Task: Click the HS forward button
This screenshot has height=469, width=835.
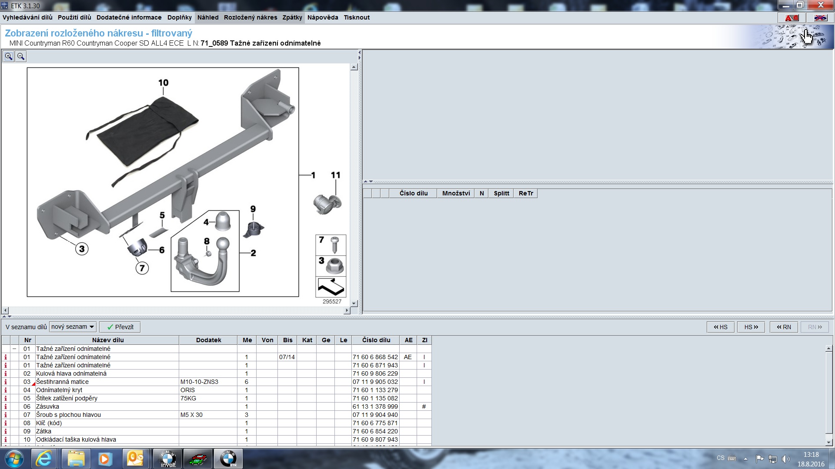Action: point(751,327)
